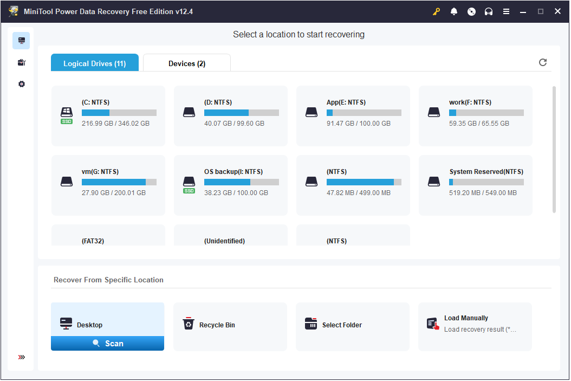Contact support via the headset icon
Image resolution: width=571 pixels, height=381 pixels.
coord(489,12)
